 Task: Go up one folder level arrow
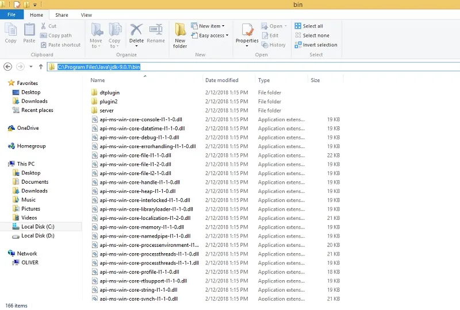coord(41,67)
